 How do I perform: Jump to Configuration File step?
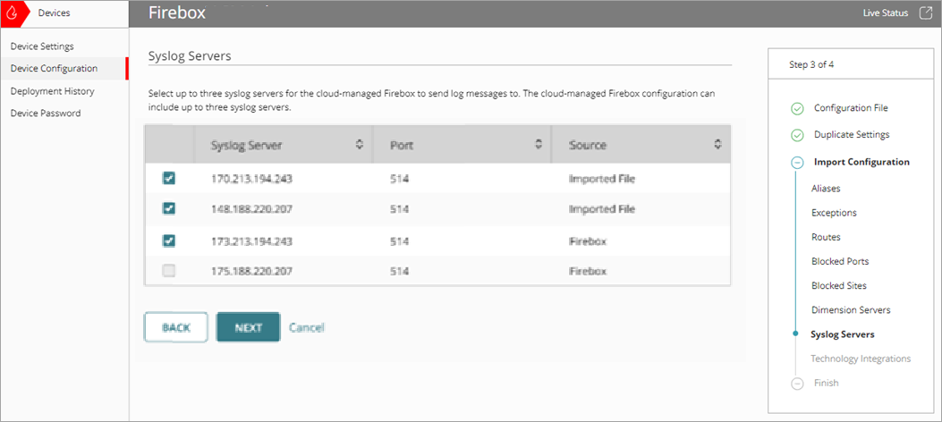[x=851, y=108]
